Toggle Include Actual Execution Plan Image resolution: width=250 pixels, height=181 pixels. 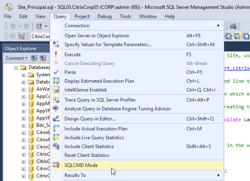coord(137,129)
